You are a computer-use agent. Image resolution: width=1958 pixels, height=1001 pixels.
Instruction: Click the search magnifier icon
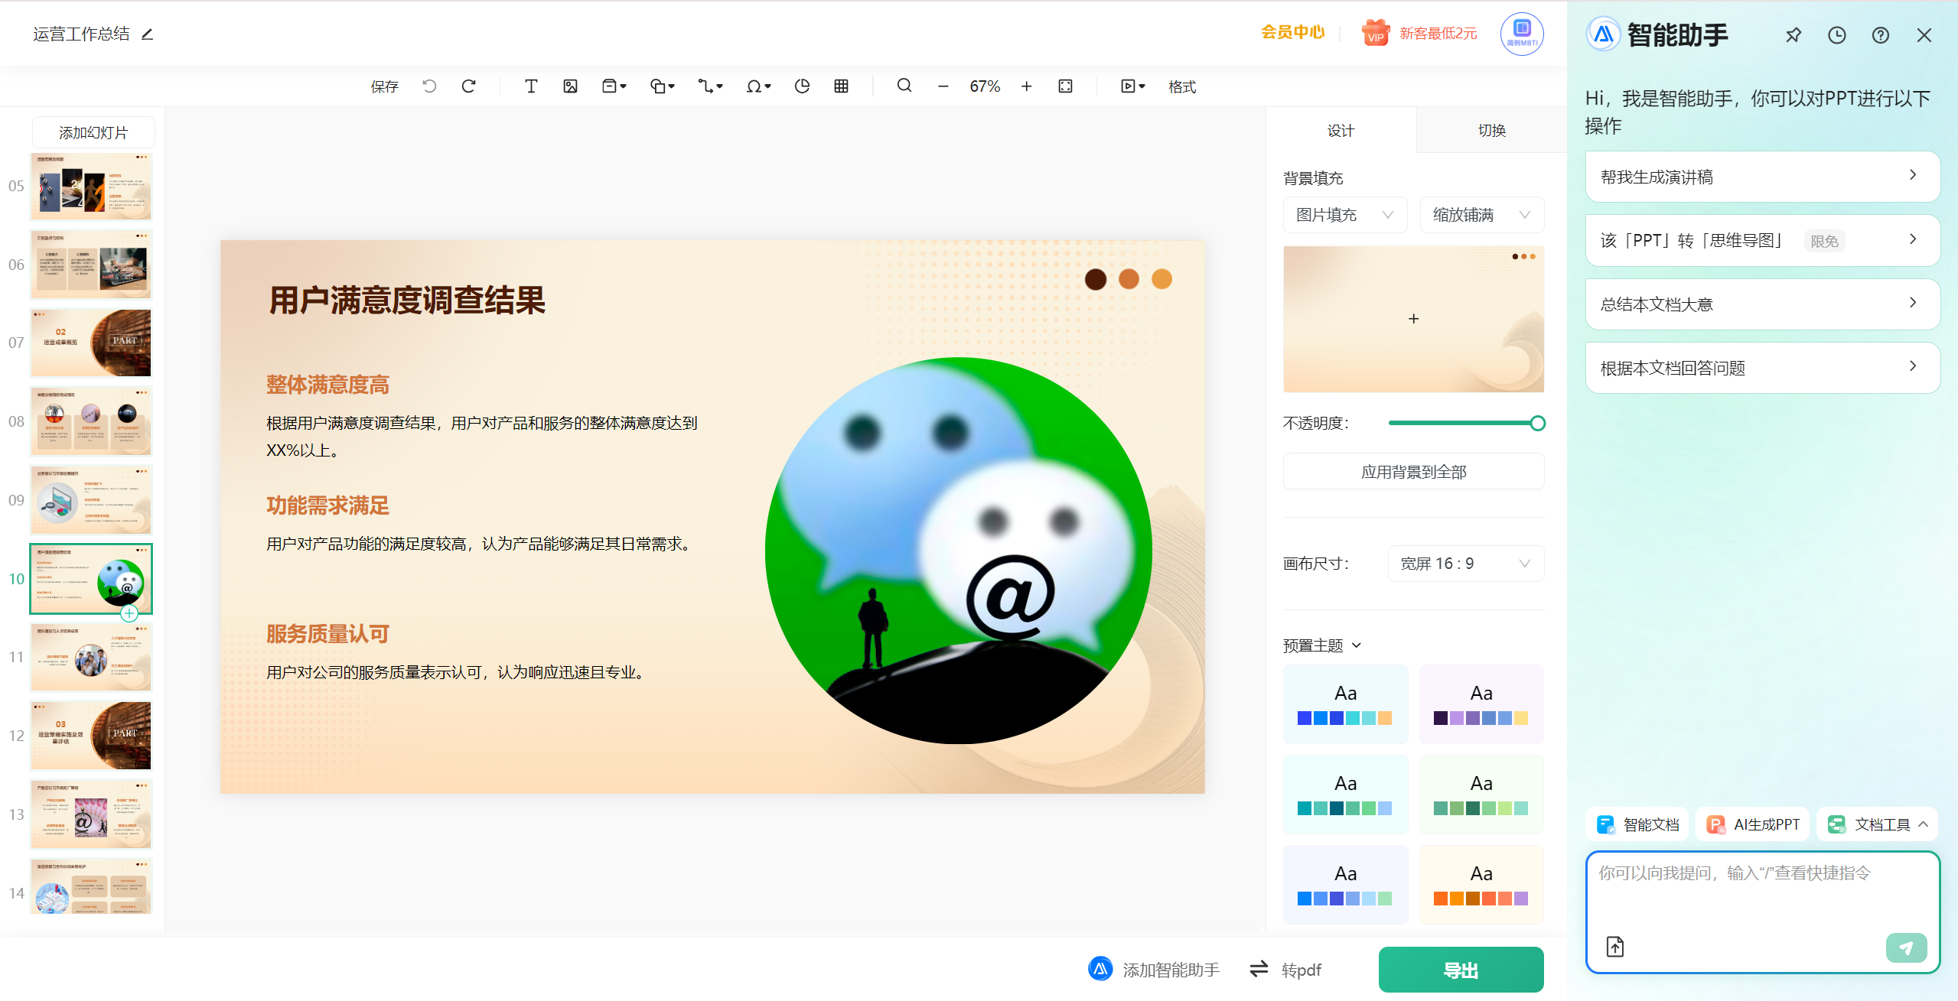click(904, 86)
